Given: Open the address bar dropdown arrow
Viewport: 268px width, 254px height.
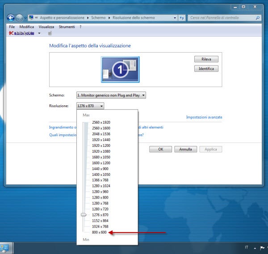Looking at the screenshot, I should click(x=175, y=18).
